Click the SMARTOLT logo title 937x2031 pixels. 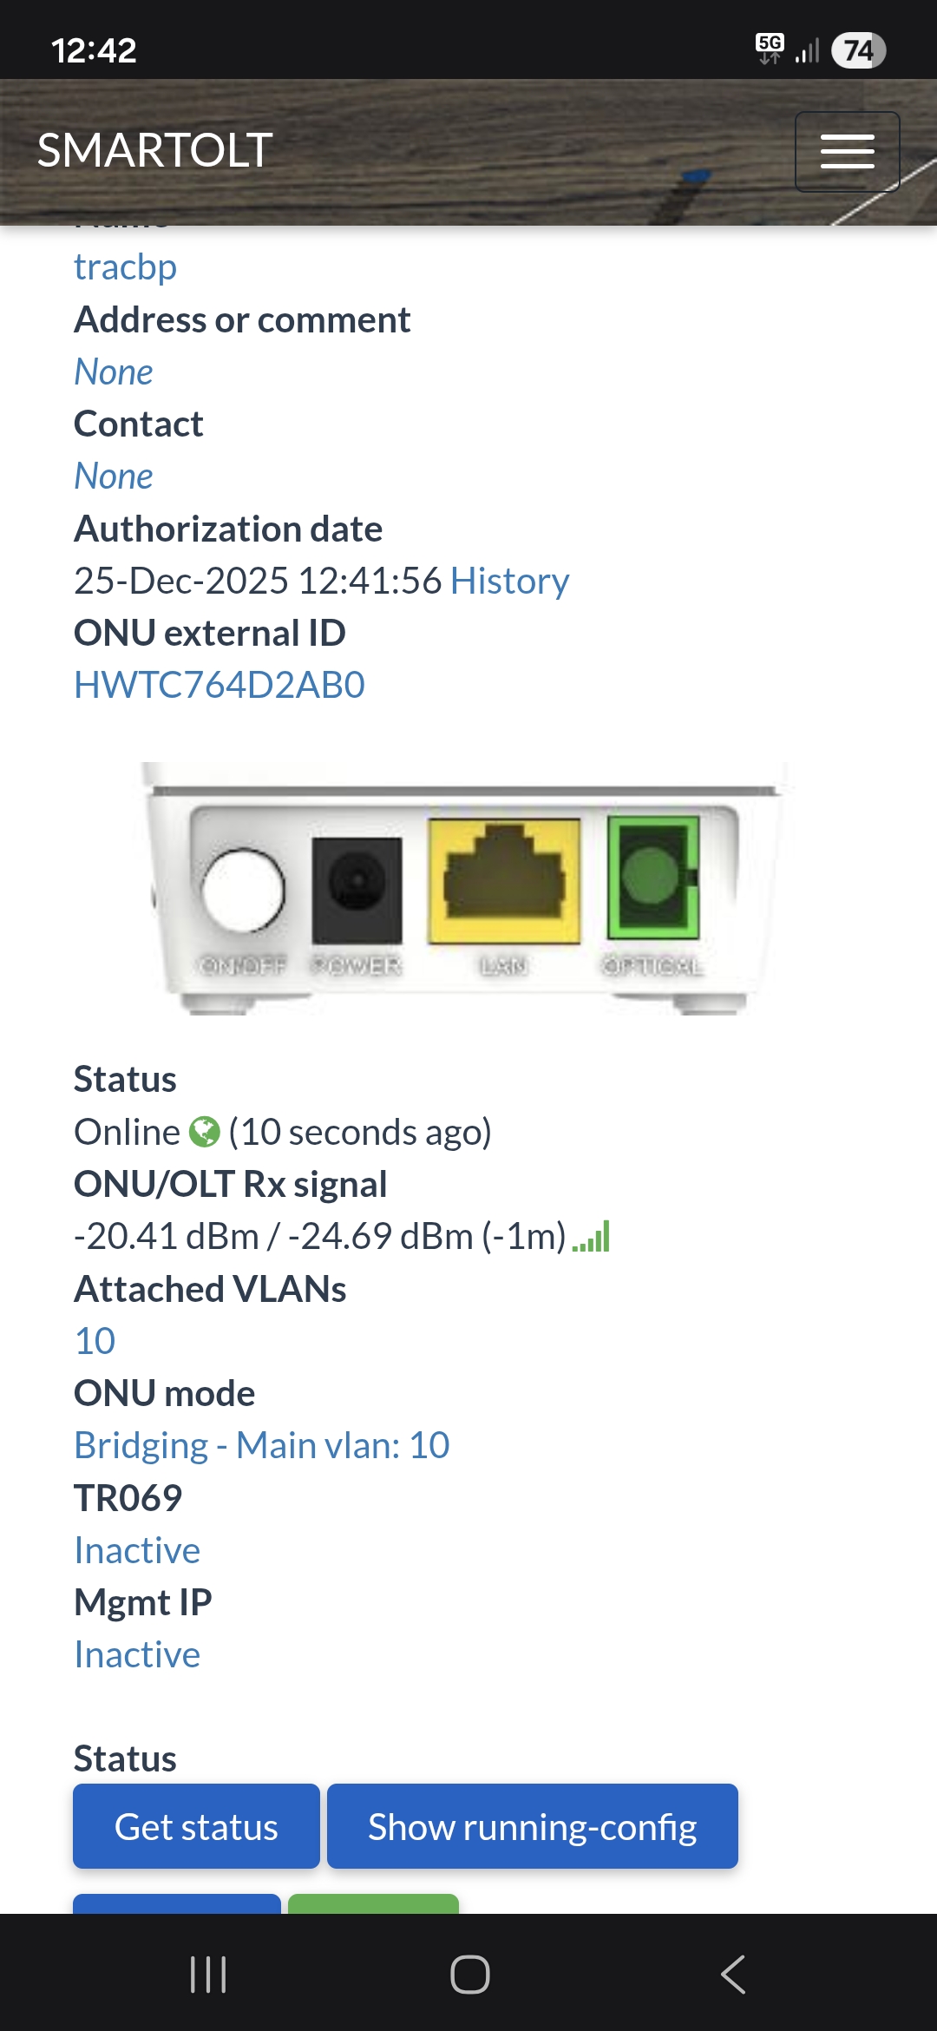click(155, 150)
